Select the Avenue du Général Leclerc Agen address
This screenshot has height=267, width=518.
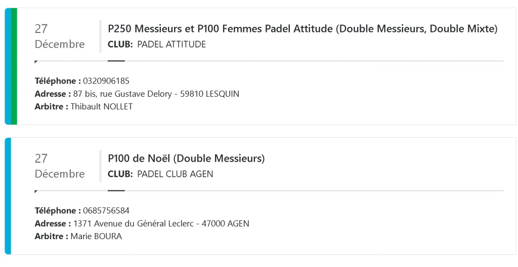(161, 223)
